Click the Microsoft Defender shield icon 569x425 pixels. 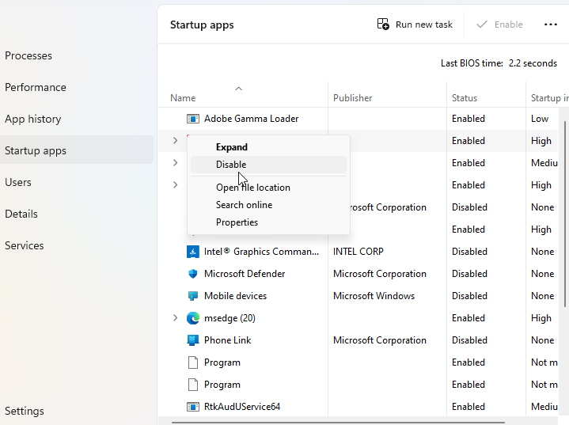192,274
